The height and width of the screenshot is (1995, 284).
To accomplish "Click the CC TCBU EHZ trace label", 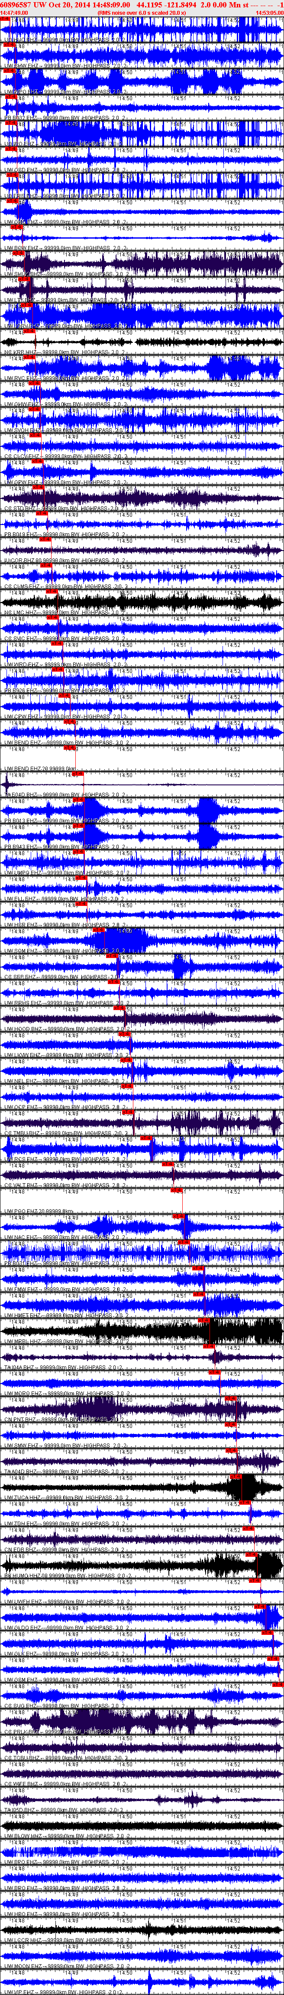I will [66, 1757].
